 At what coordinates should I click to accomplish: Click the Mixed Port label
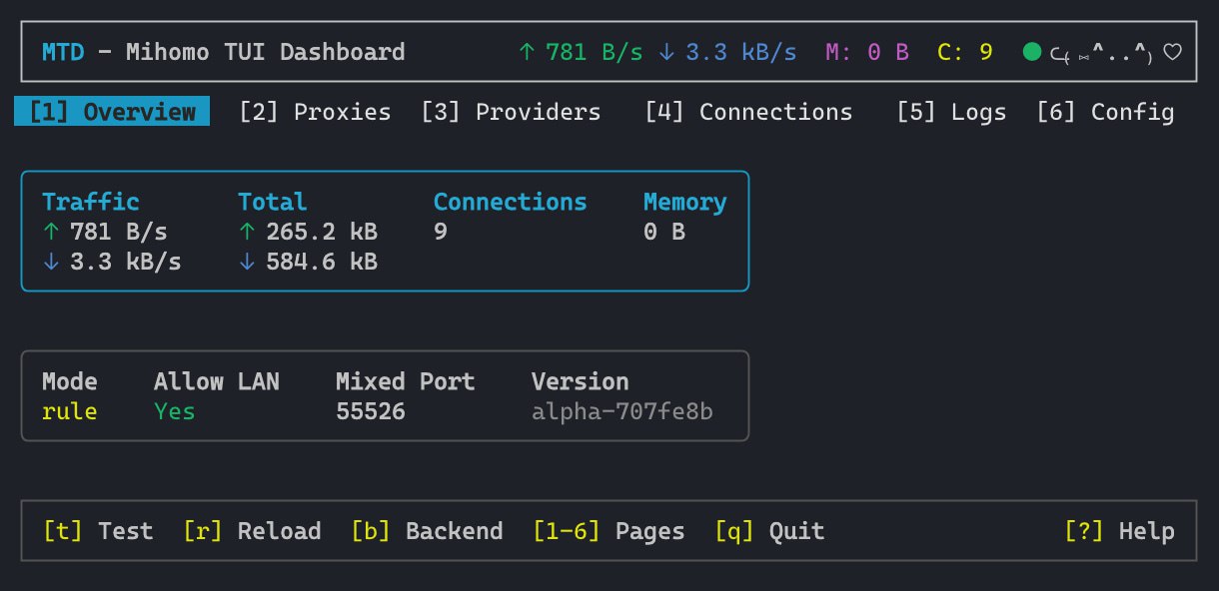click(x=406, y=381)
